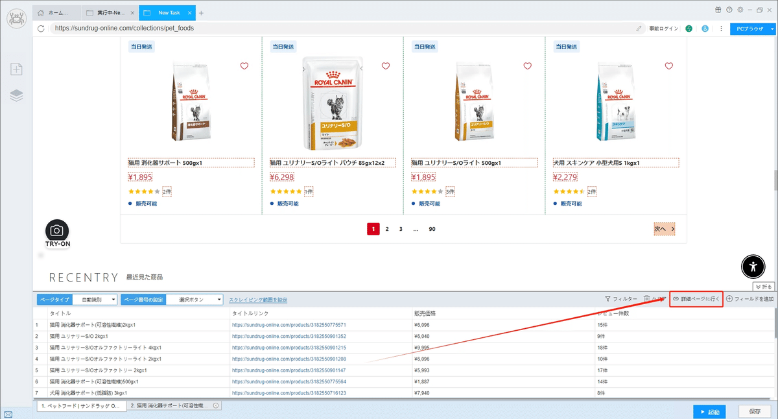Screen dimensions: 778x419
Task: Click the layers stack icon in sidebar
Action: click(x=16, y=95)
